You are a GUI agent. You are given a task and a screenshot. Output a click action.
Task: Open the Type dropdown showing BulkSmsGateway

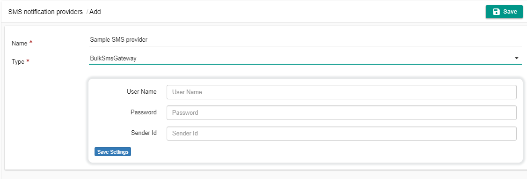305,58
